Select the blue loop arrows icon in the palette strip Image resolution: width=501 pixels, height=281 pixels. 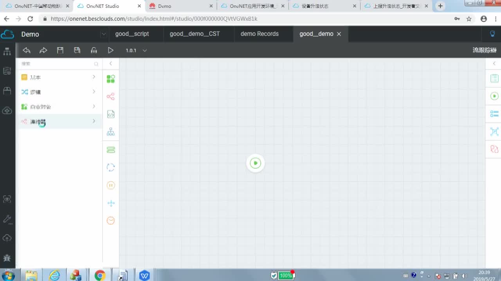coord(111,167)
